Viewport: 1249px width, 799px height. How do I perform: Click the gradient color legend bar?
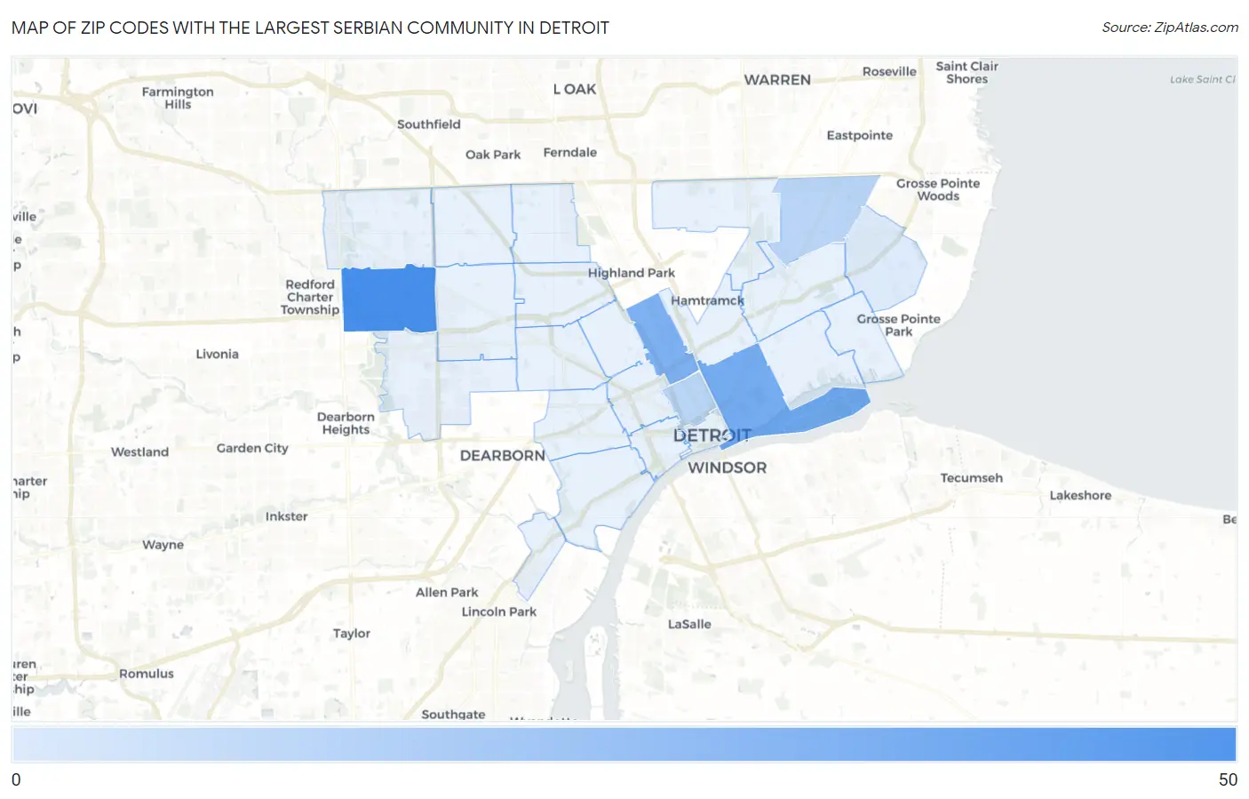pyautogui.click(x=624, y=745)
